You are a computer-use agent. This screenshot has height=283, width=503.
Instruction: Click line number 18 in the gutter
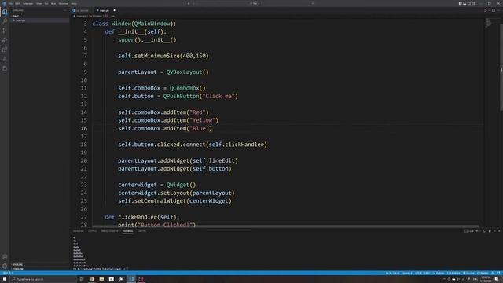(84, 145)
